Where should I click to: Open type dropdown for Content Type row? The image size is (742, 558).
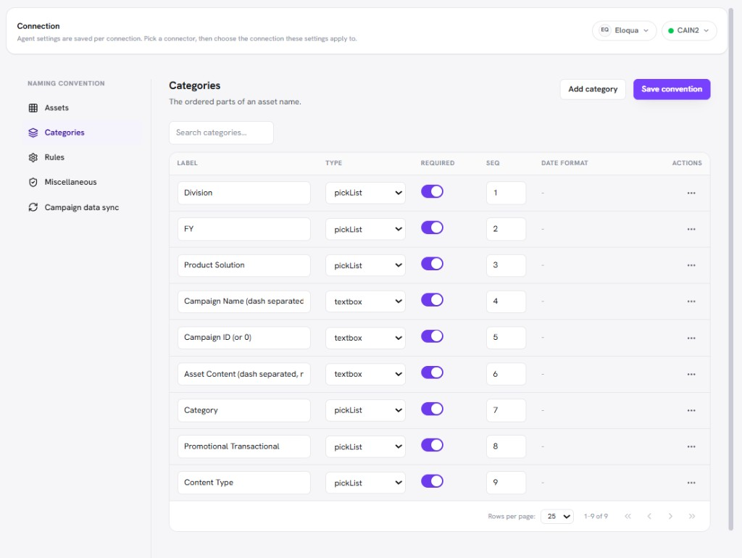365,483
